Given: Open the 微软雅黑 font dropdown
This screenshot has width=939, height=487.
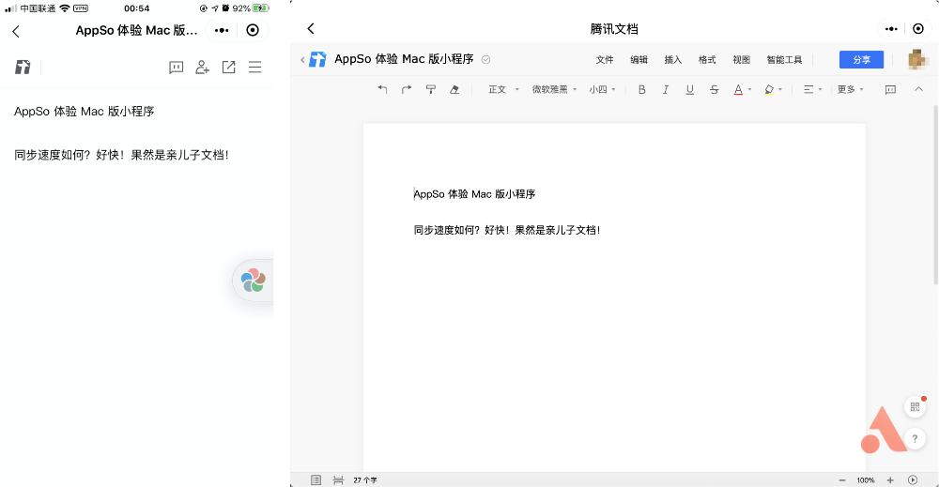Looking at the screenshot, I should [x=555, y=89].
